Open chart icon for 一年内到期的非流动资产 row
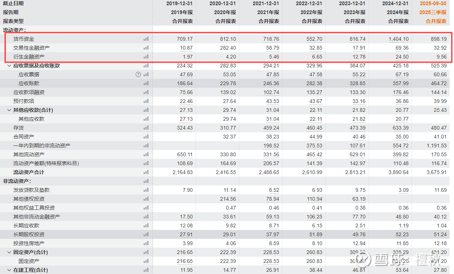 [146, 146]
